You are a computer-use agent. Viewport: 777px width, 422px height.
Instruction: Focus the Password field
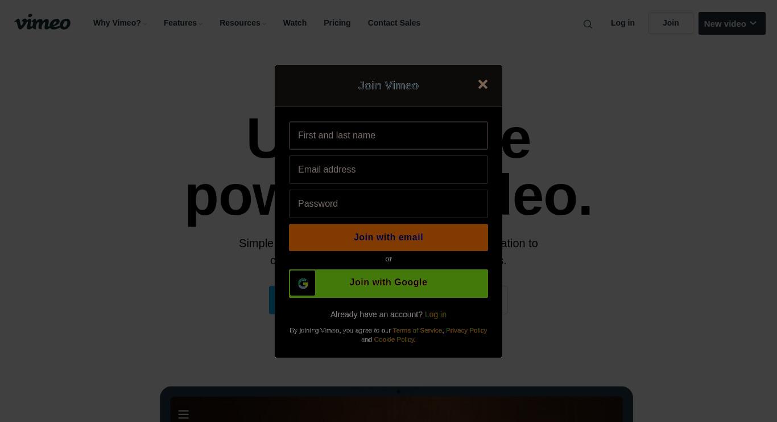click(388, 204)
